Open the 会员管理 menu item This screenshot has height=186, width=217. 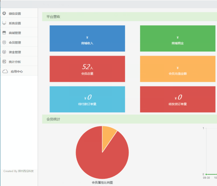[19, 42]
